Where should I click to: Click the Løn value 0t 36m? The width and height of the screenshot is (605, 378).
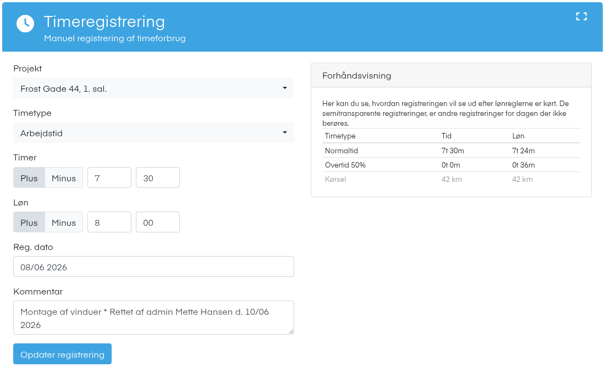click(x=523, y=165)
